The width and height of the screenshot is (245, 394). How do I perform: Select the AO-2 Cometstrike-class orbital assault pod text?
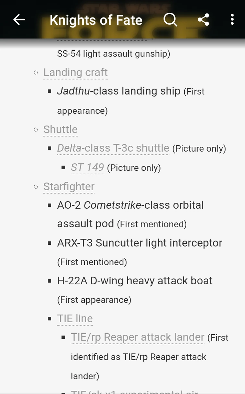coord(130,205)
